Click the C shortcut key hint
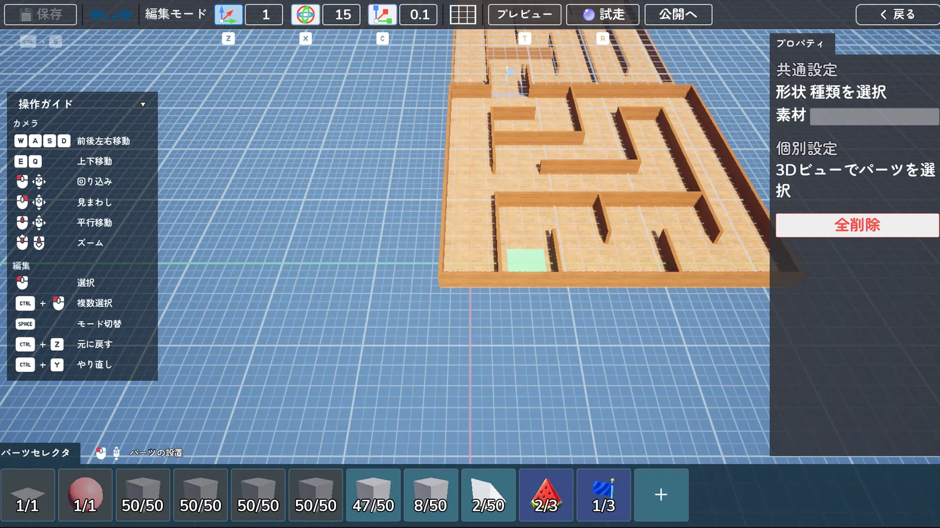The height and width of the screenshot is (528, 940). (x=382, y=39)
